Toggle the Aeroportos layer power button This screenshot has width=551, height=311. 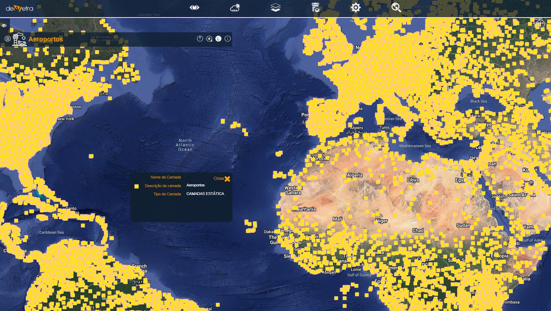tap(200, 39)
